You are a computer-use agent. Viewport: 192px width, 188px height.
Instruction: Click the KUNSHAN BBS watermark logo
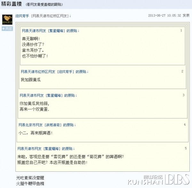[x=159, y=180]
